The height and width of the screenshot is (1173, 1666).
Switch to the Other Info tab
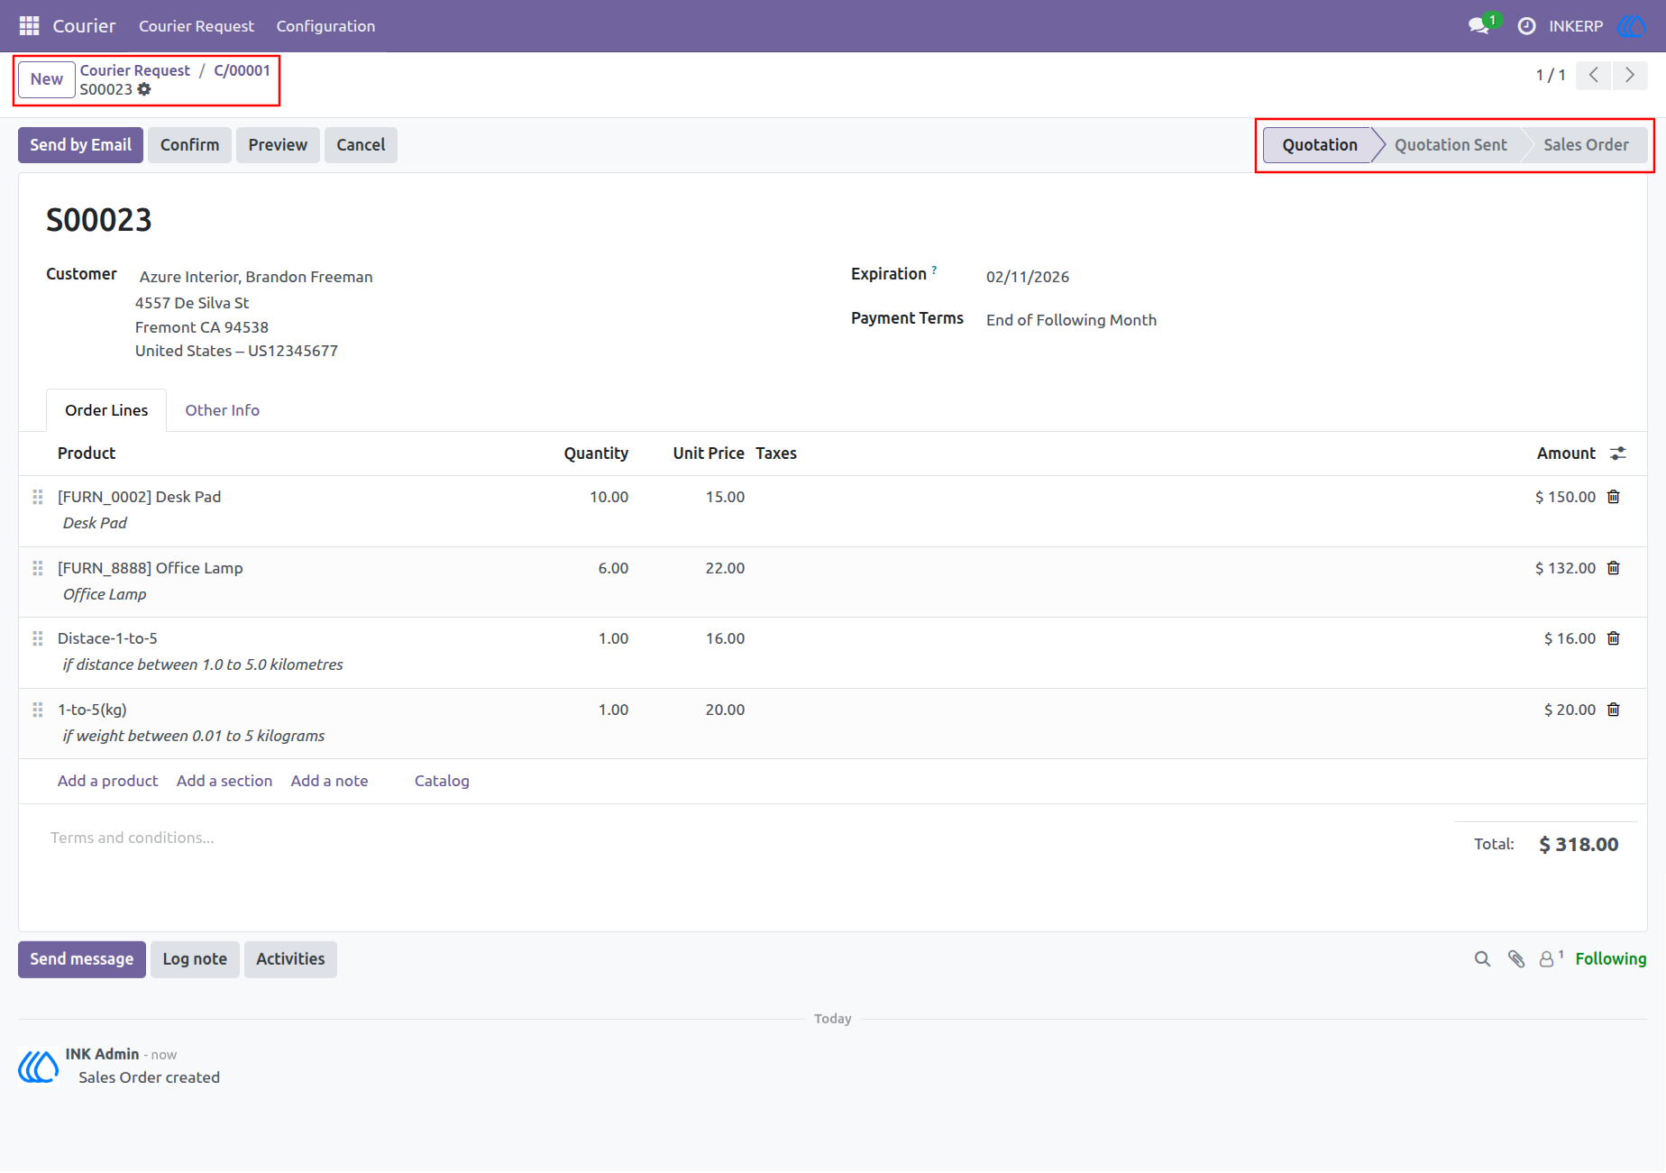point(222,410)
